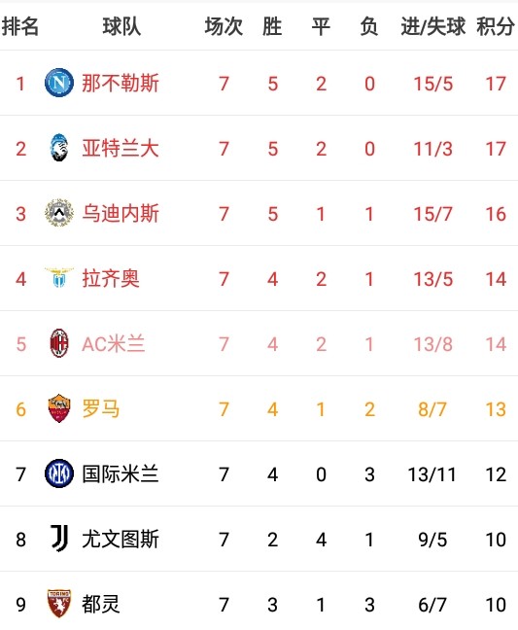Open the Atalanta team logo
The image size is (518, 630).
coord(59,148)
